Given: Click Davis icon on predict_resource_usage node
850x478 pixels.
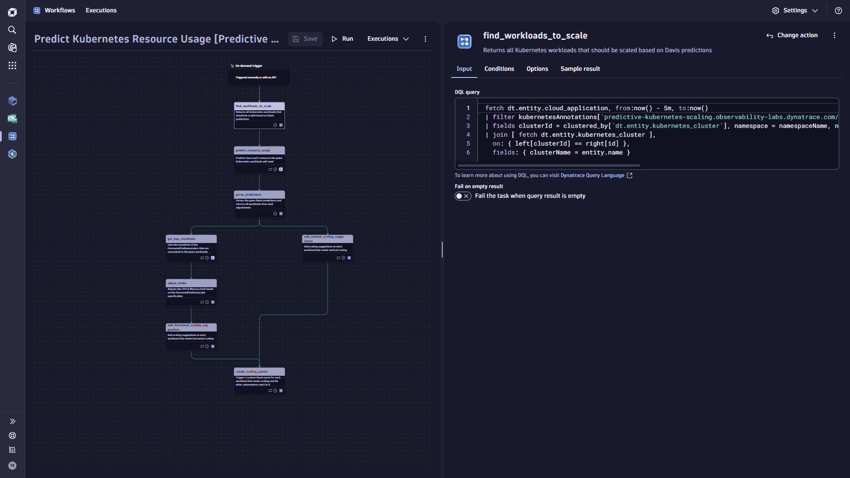Looking at the screenshot, I should coord(281,170).
